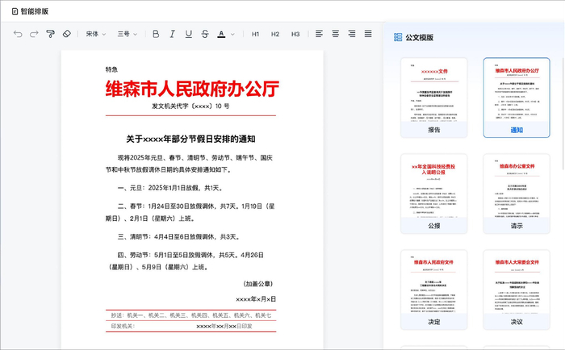This screenshot has width=565, height=350.
Task: Expand the font color dropdown arrow
Action: pos(232,34)
